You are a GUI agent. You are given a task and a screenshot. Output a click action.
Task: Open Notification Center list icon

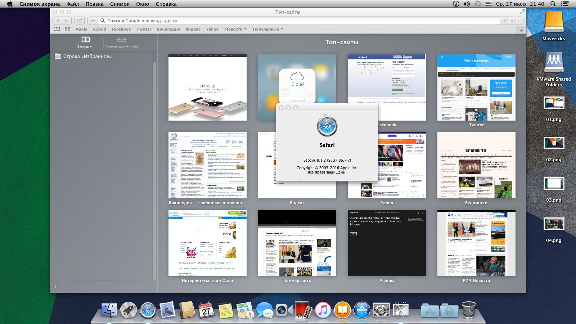(565, 4)
